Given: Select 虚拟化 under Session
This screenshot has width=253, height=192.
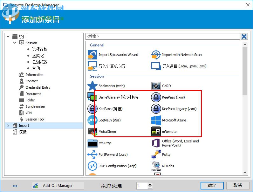Looking at the screenshot, I should tap(38, 56).
